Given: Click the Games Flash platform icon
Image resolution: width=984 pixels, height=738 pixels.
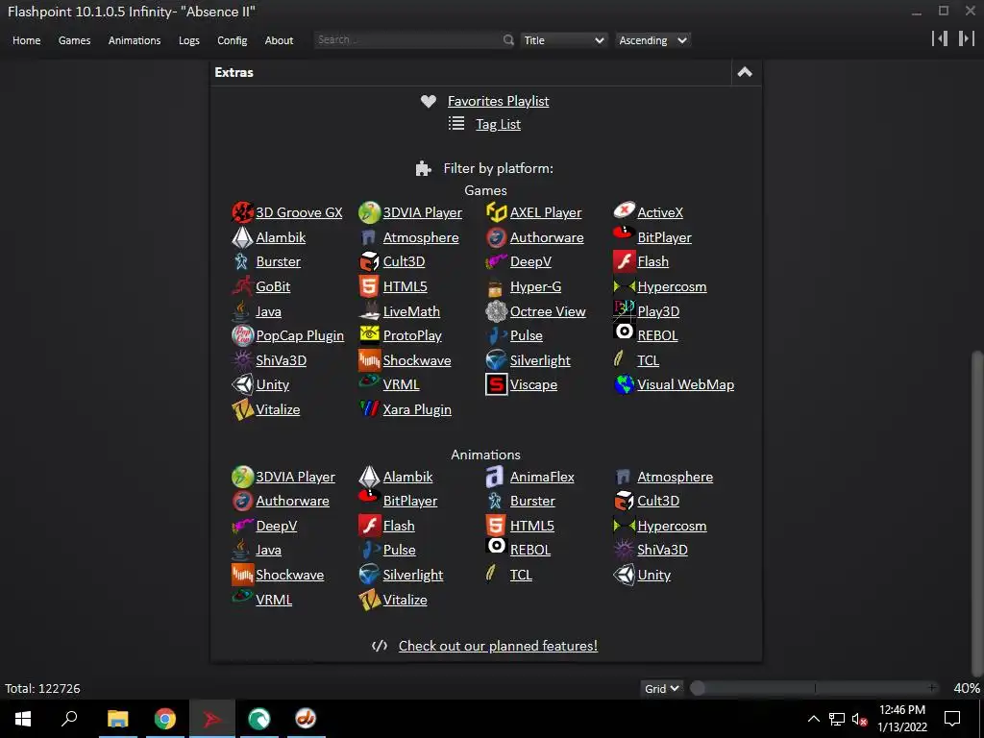Looking at the screenshot, I should point(624,261).
